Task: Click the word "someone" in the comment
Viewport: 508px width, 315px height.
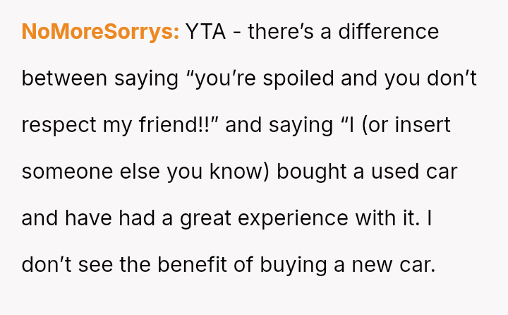Action: (x=67, y=172)
